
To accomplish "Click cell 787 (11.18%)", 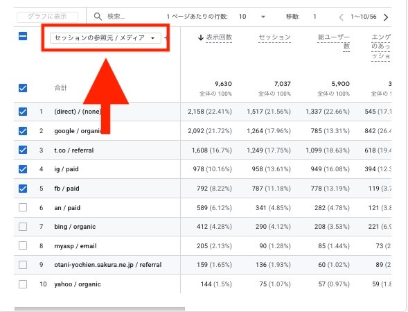I will point(272,189).
